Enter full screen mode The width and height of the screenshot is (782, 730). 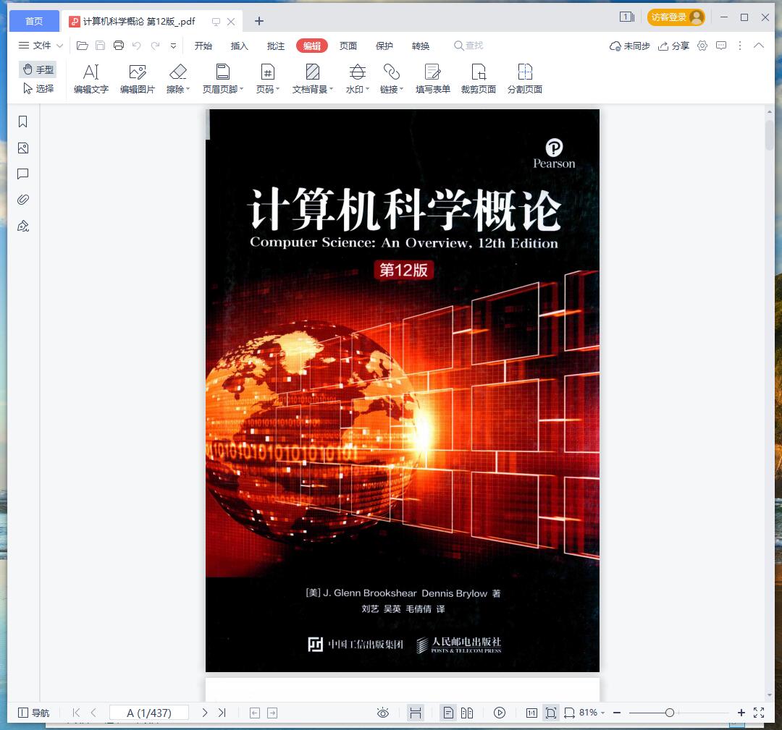(x=759, y=713)
